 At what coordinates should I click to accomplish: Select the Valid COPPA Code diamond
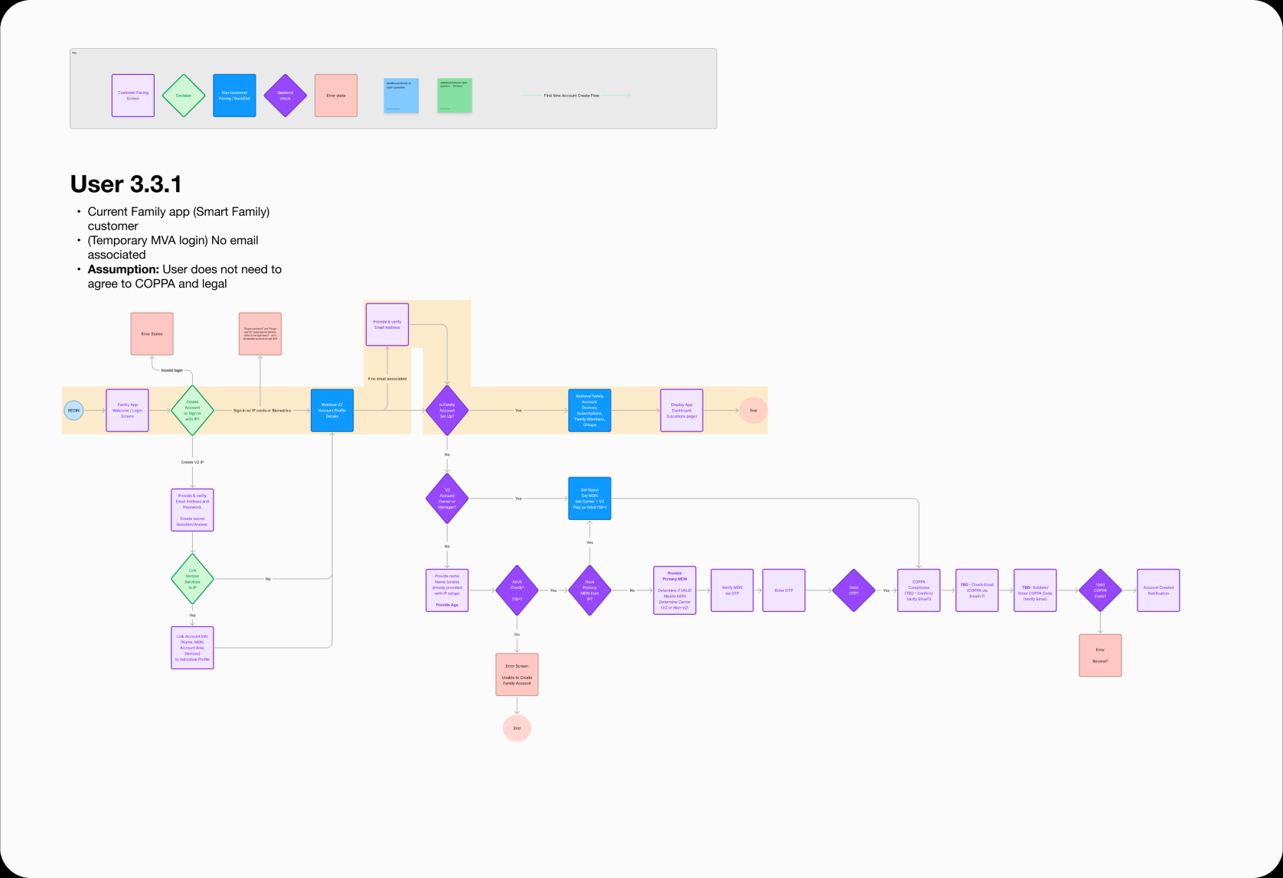pyautogui.click(x=1100, y=590)
